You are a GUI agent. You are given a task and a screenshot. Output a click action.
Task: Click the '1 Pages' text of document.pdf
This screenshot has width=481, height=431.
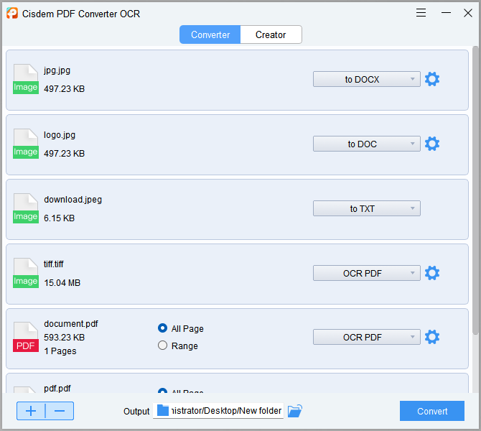(60, 351)
